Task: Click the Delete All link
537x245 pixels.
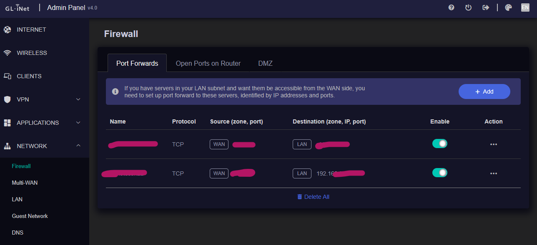Action: (313, 197)
